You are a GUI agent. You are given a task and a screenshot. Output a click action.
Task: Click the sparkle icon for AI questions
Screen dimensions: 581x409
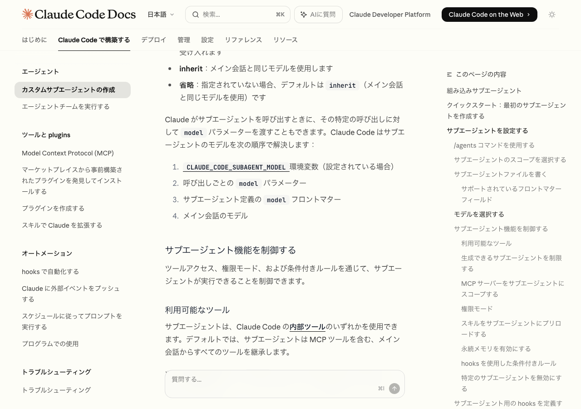tap(304, 15)
